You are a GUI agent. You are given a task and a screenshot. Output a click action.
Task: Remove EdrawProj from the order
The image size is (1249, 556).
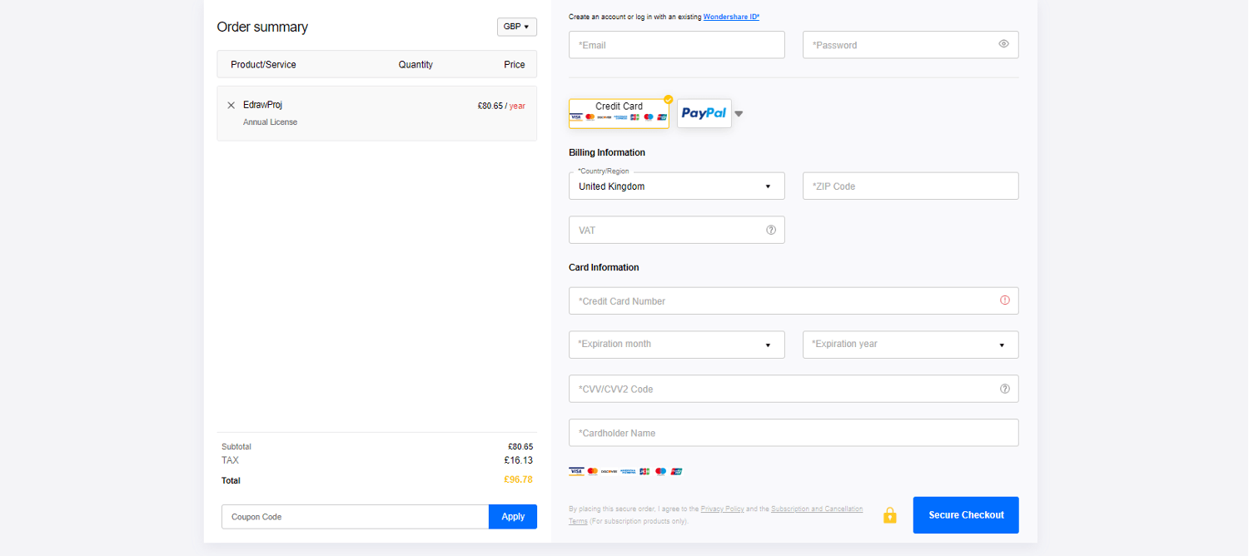click(231, 105)
